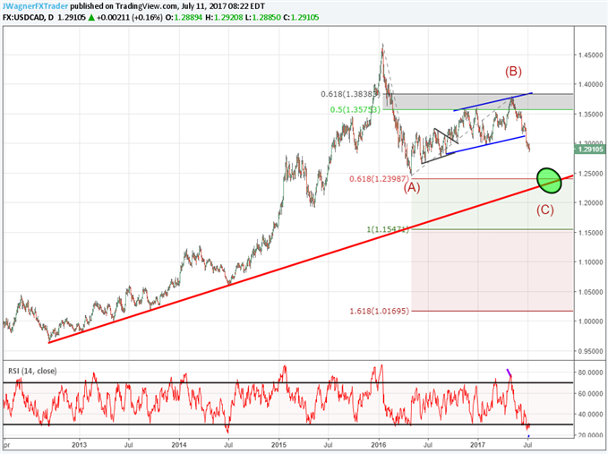608x454 pixels.
Task: Click the 2017 date axis label
Action: 478,445
